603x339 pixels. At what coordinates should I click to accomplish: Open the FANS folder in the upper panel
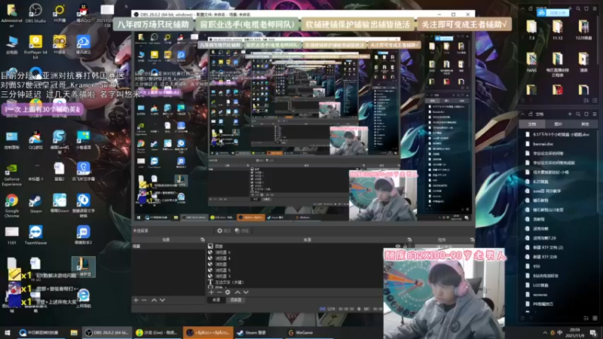click(x=532, y=63)
